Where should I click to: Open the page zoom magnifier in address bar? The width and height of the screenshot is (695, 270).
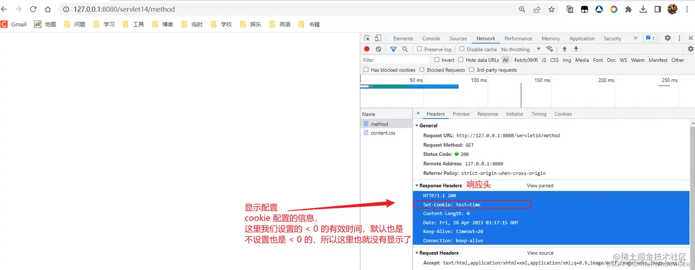[522, 9]
